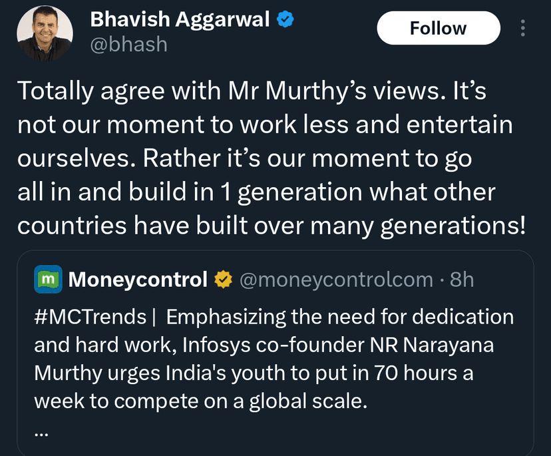Click Moneycontrol's gold verified badge

[x=222, y=280]
